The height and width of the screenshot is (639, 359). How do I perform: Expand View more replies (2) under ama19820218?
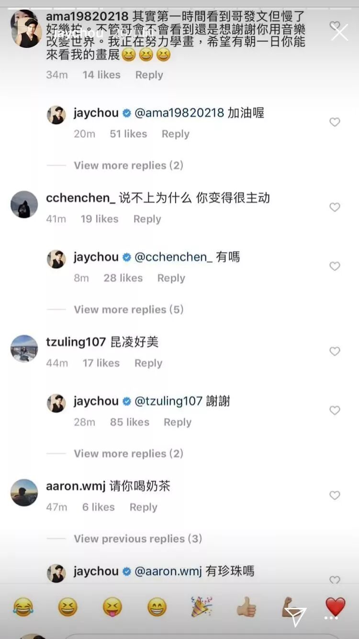[x=128, y=165]
